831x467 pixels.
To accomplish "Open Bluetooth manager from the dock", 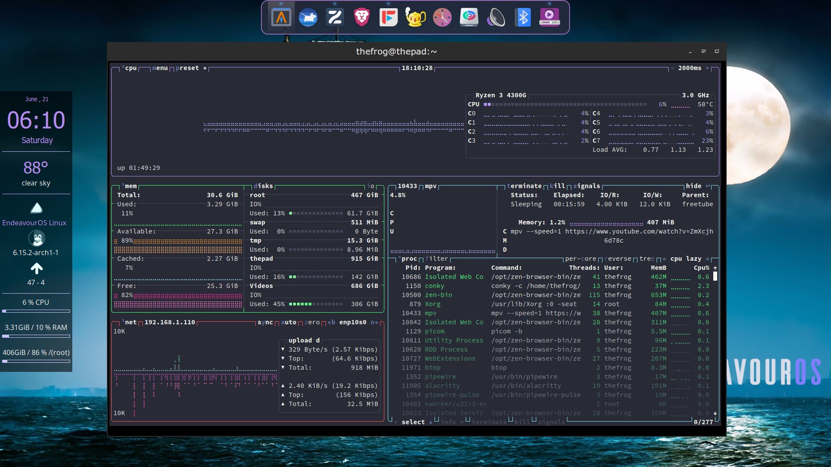I will pos(523,17).
